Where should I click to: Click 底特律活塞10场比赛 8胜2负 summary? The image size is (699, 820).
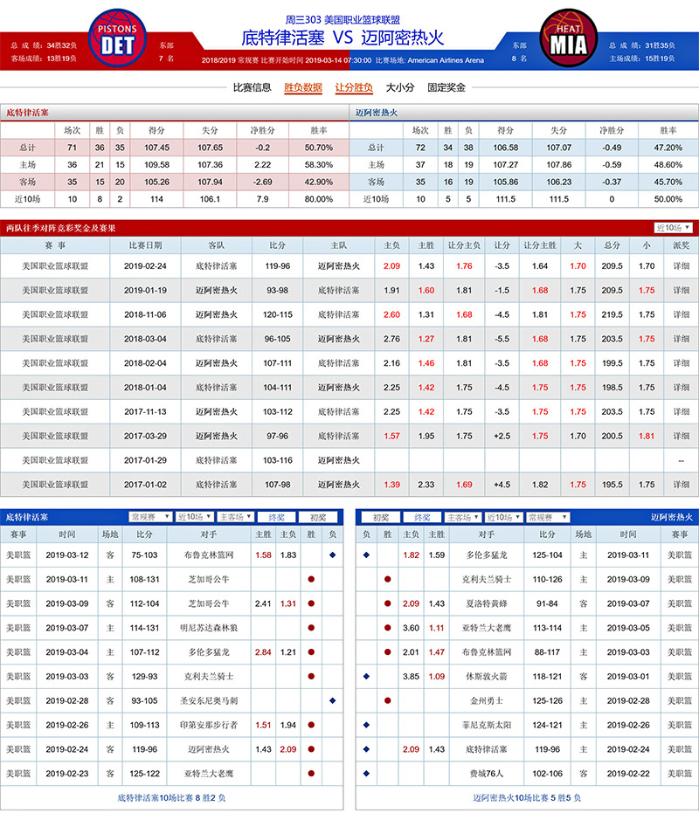[171, 797]
